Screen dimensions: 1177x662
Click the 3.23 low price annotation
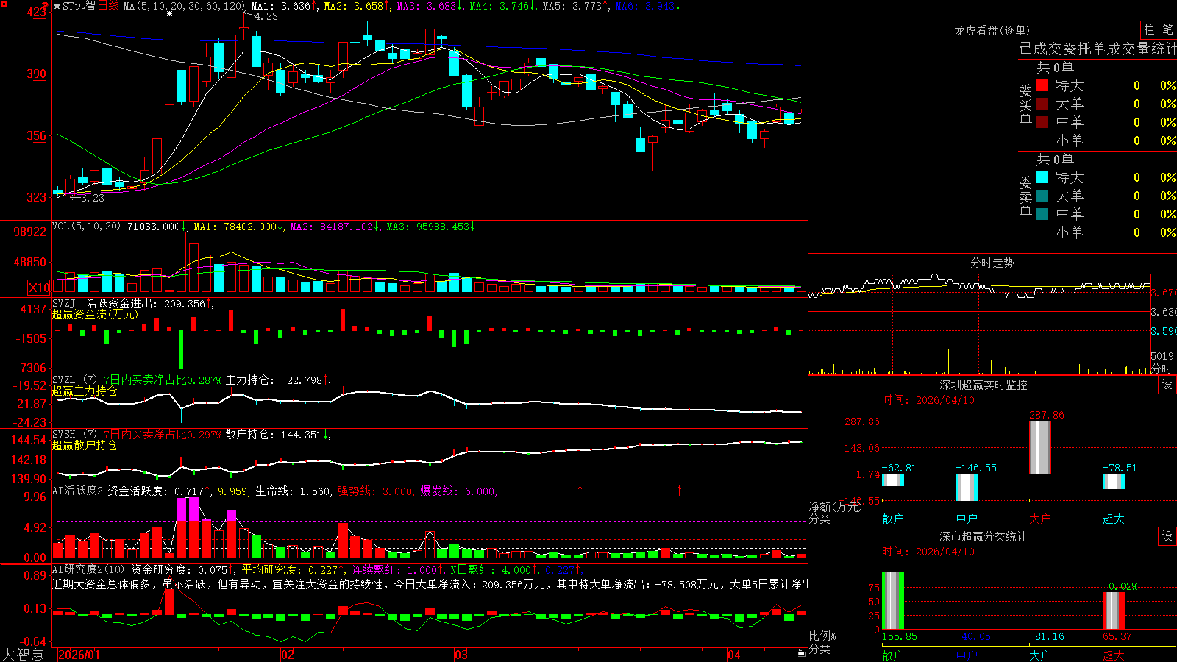[93, 198]
